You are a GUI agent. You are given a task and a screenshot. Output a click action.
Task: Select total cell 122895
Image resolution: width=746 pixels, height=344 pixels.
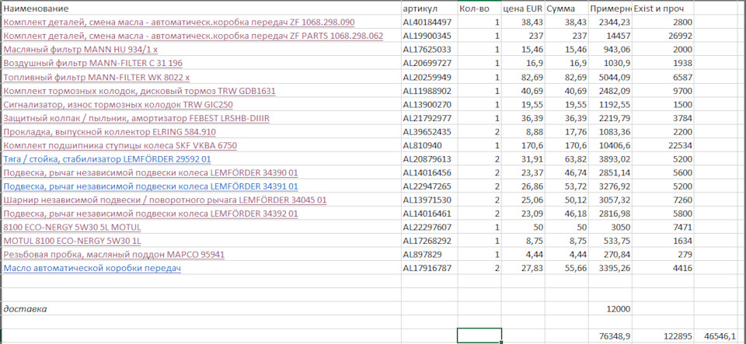pyautogui.click(x=663, y=336)
